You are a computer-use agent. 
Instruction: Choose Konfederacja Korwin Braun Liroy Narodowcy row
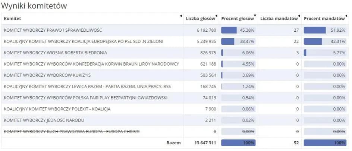coord(91,64)
